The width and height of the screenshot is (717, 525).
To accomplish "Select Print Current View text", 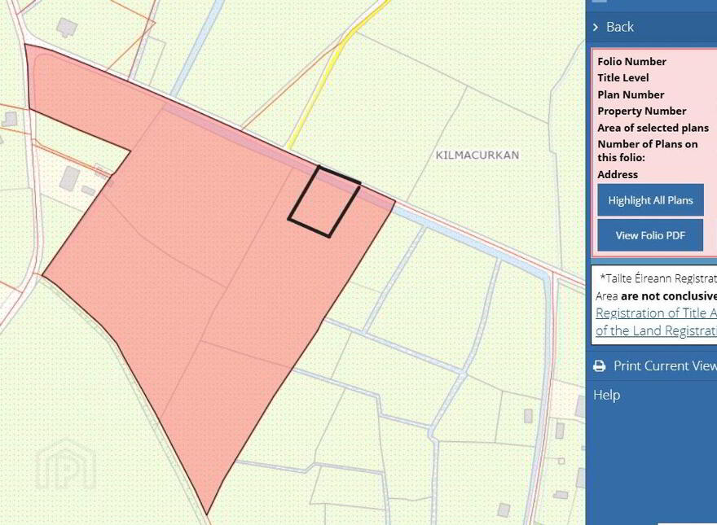I will pos(665,365).
